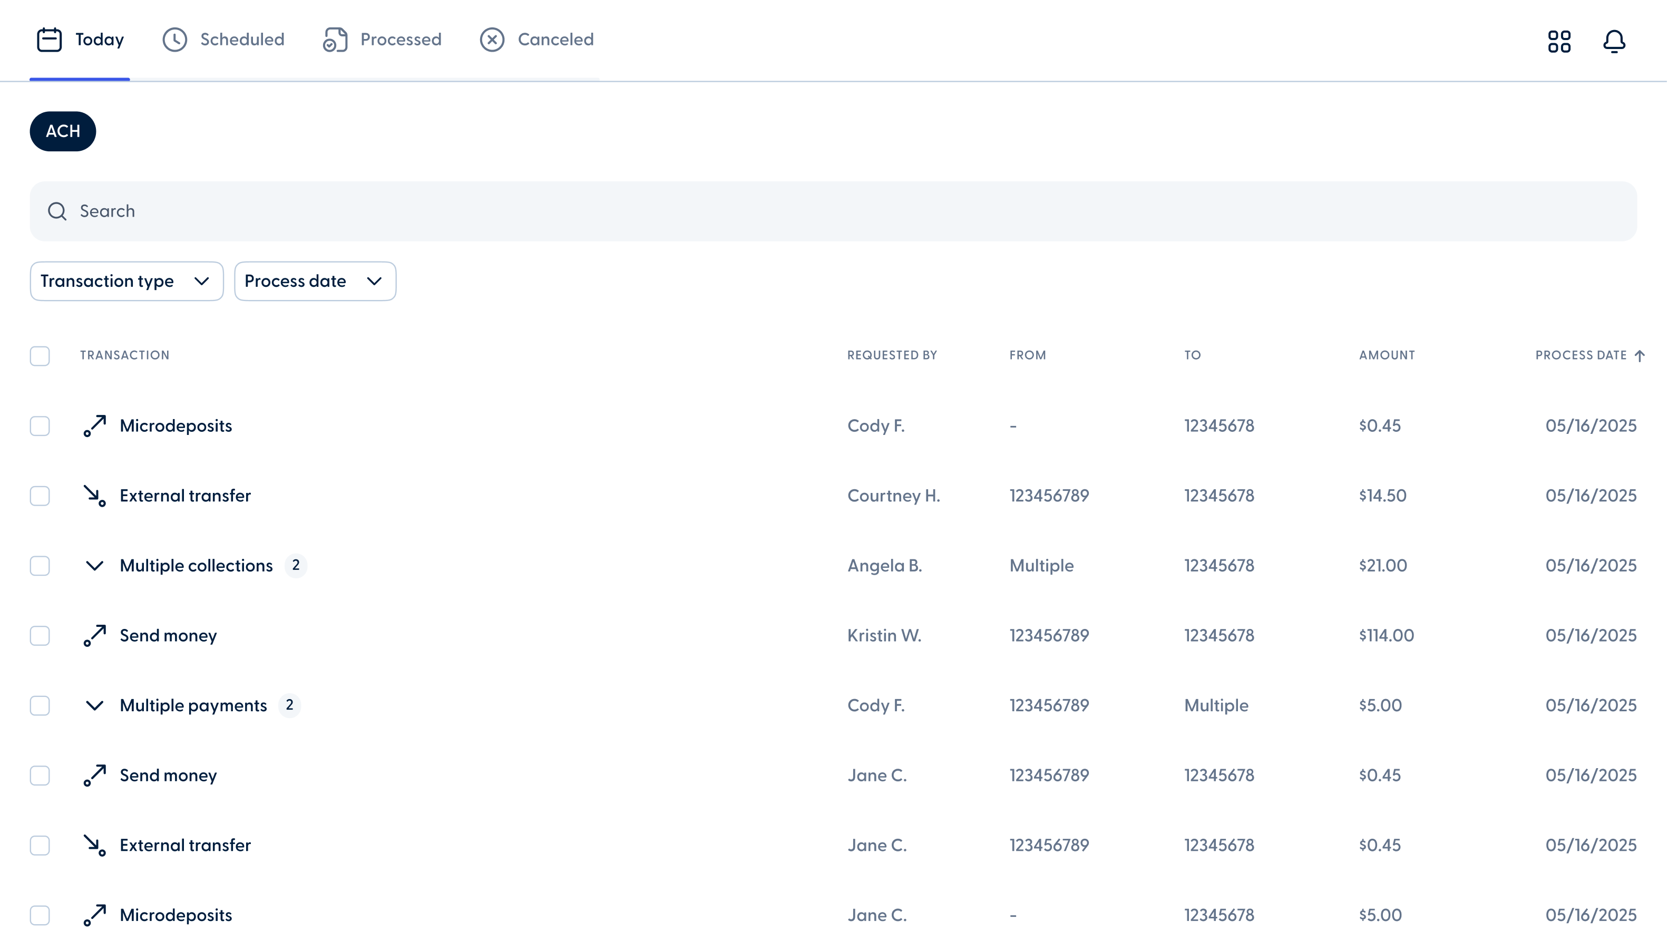This screenshot has width=1668, height=940.
Task: Click the Scheduled clock icon
Action: pos(175,40)
